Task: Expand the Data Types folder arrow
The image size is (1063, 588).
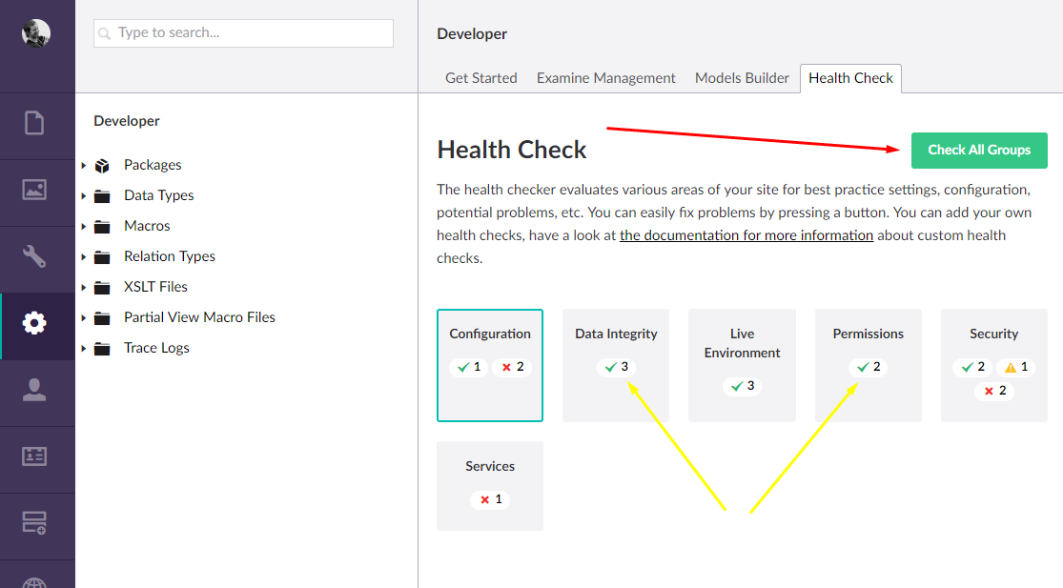Action: pyautogui.click(x=84, y=196)
